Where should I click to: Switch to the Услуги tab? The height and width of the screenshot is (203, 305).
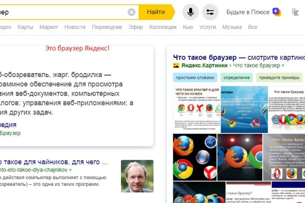coord(207,27)
